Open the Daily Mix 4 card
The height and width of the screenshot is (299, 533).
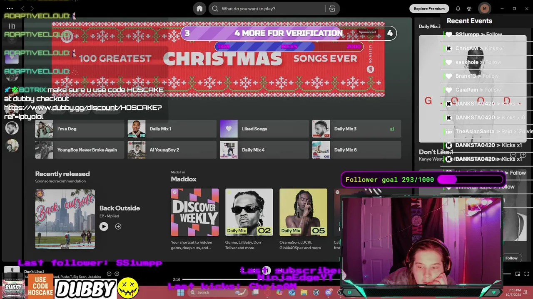tap(264, 150)
